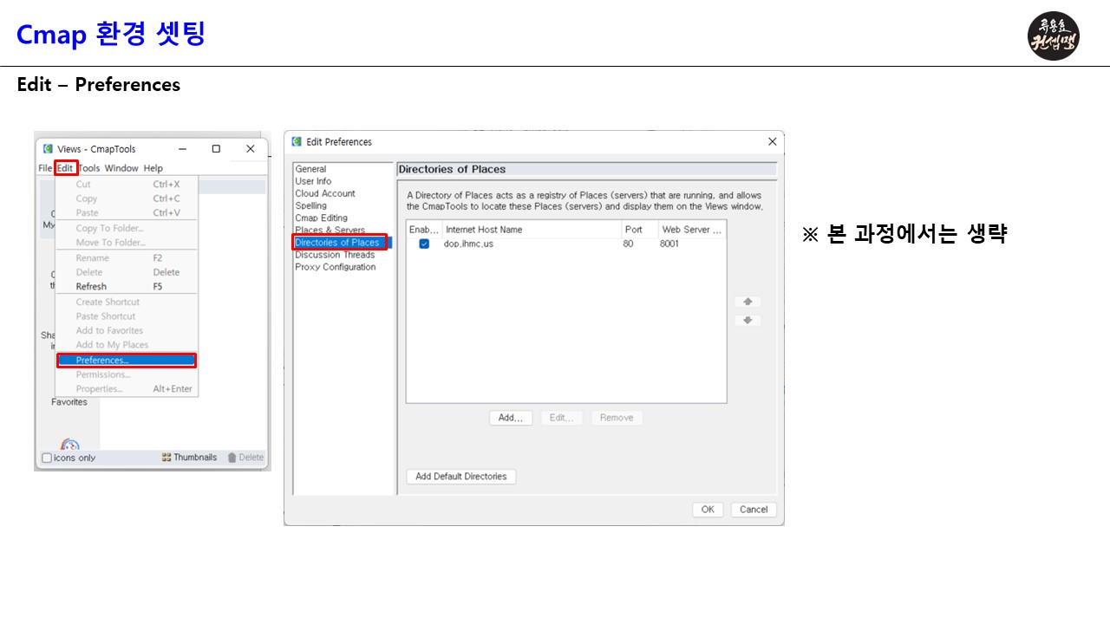Click the move up arrow button
This screenshot has height=624, width=1110.
(748, 302)
